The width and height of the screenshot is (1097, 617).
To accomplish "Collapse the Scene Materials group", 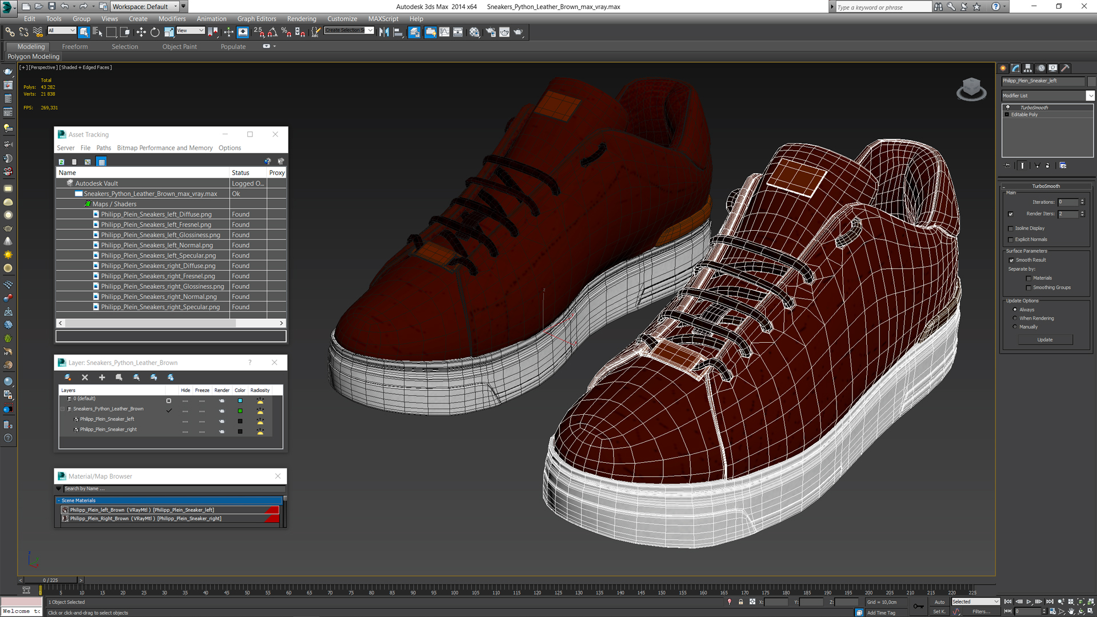I will 58,500.
